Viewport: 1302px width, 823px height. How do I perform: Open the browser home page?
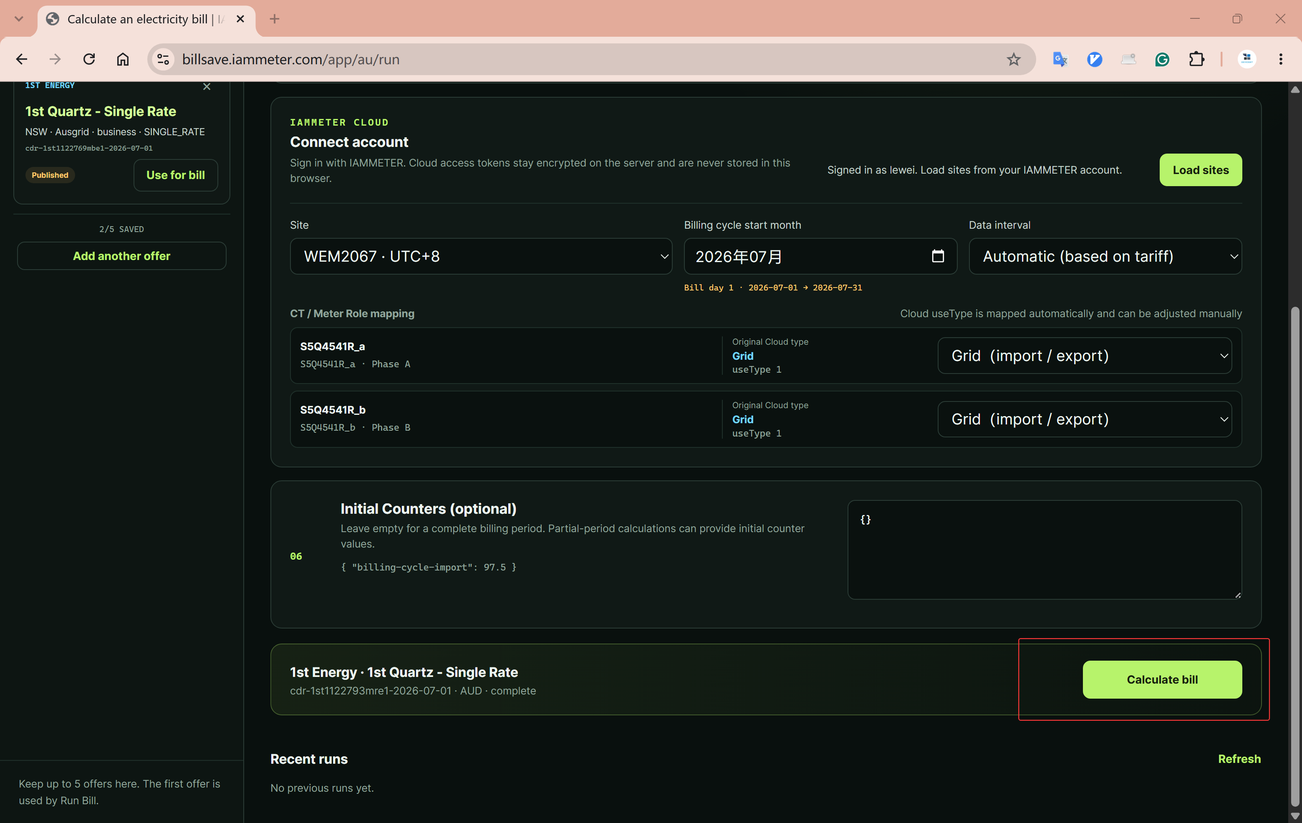(123, 60)
